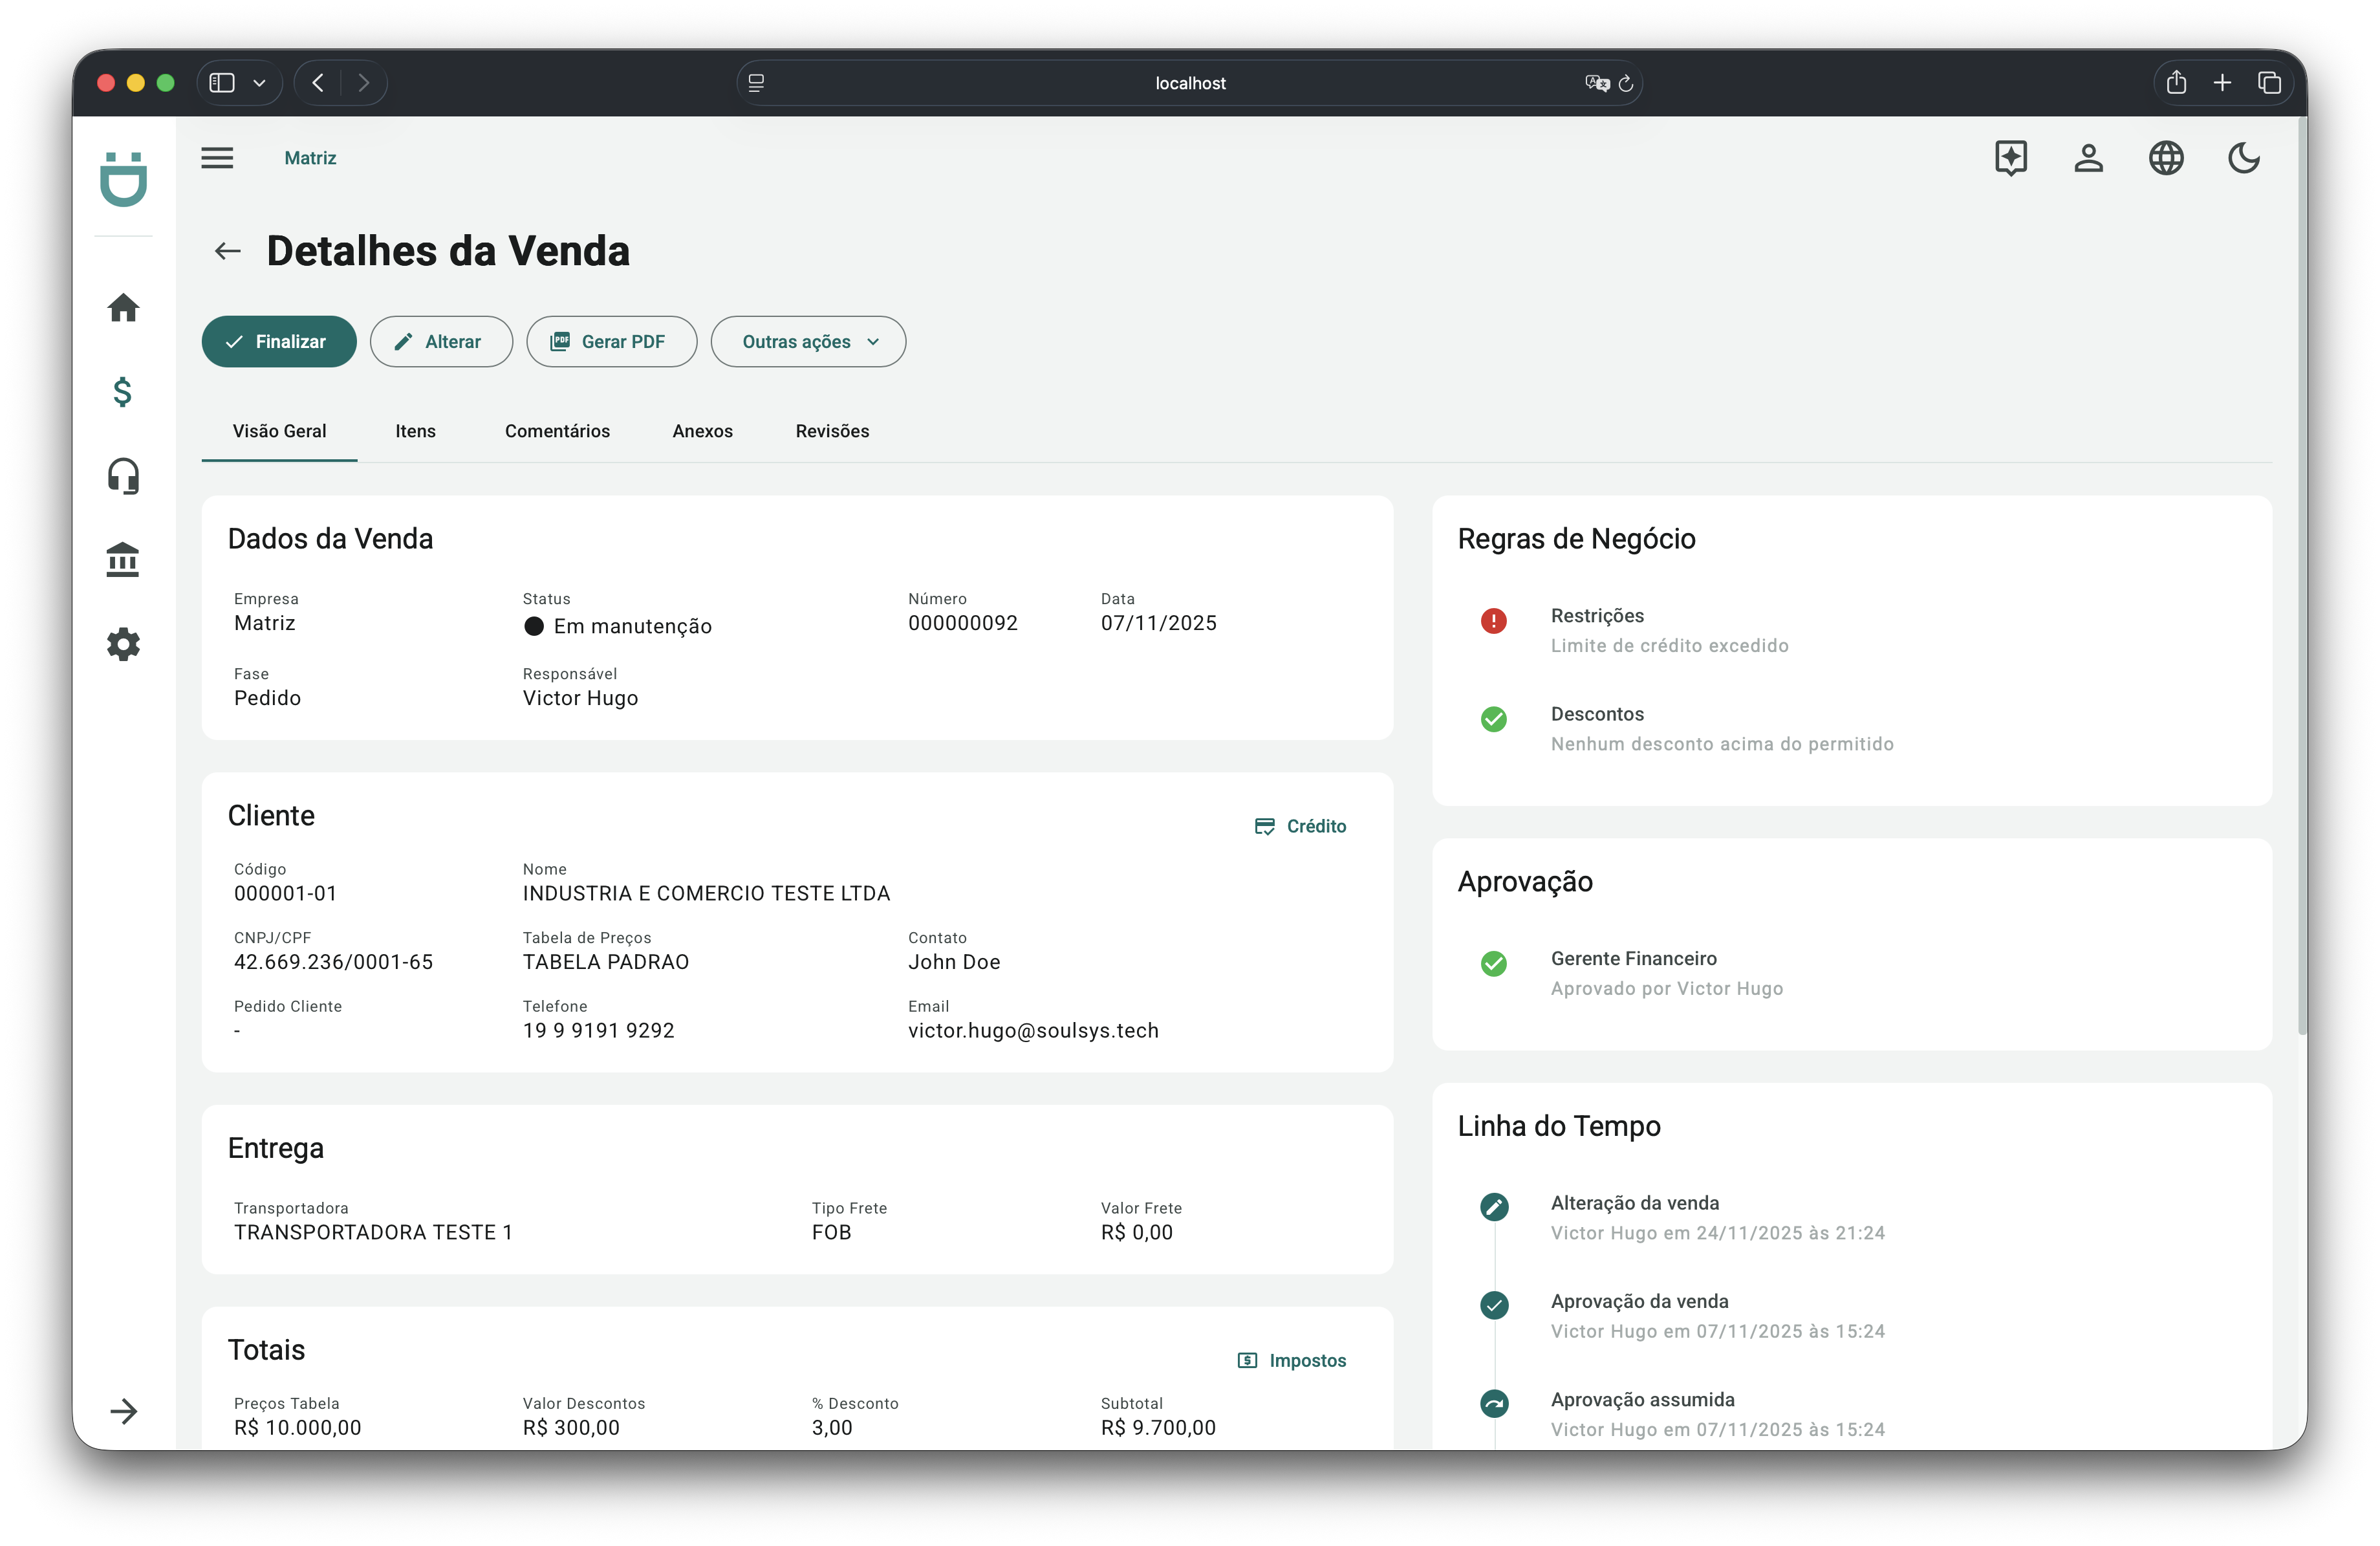2380x1546 pixels.
Task: Open the language globe icon
Action: [2166, 158]
